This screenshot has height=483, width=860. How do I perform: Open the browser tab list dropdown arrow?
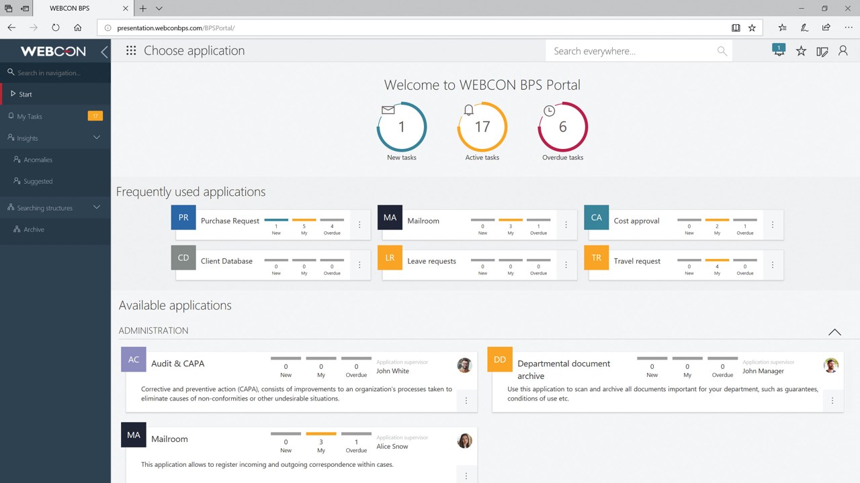point(159,9)
